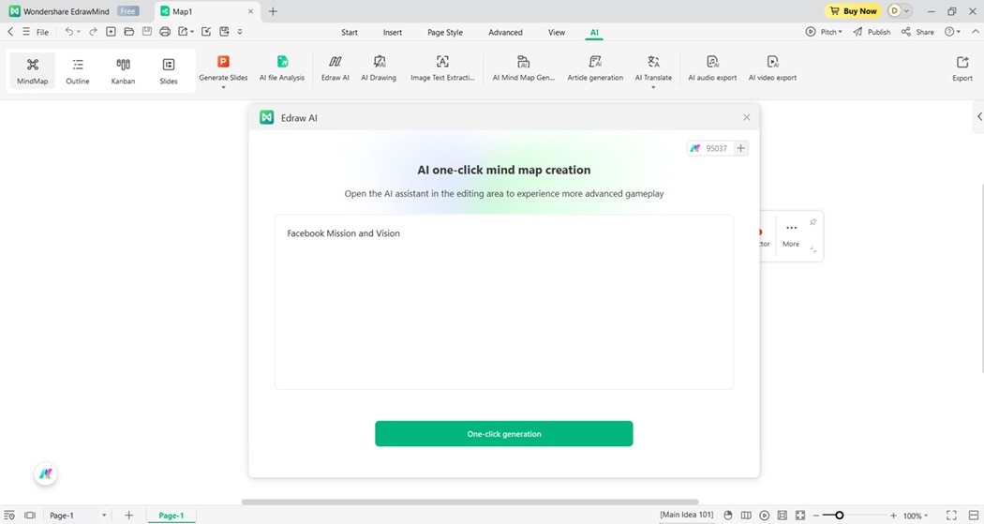984x524 pixels.
Task: Add a new page in status bar
Action: point(128,516)
